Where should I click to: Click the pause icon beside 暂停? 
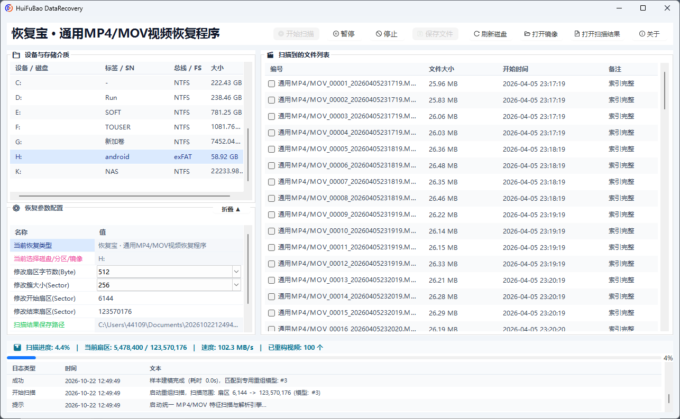(336, 34)
